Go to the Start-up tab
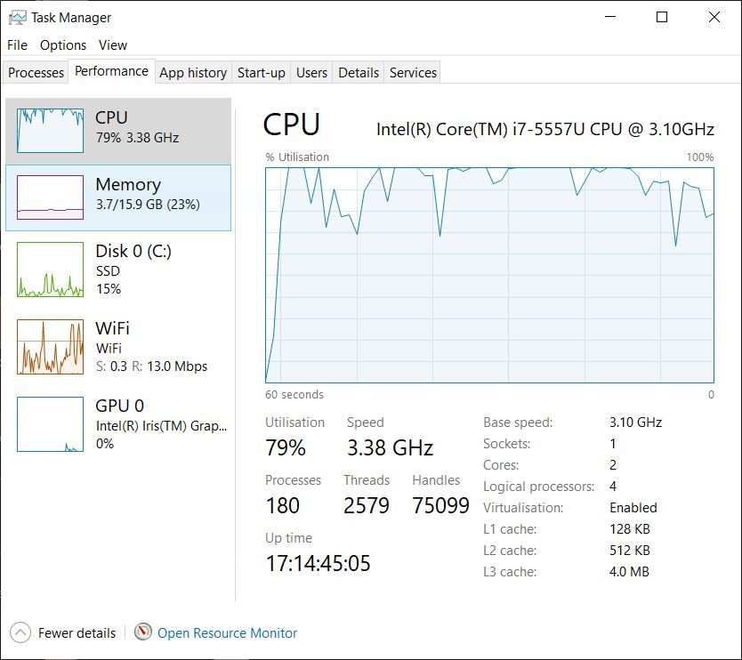742x660 pixels. pos(261,73)
